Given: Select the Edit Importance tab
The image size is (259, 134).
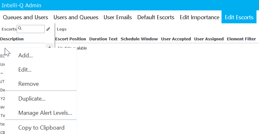Looking at the screenshot, I should [x=199, y=17].
